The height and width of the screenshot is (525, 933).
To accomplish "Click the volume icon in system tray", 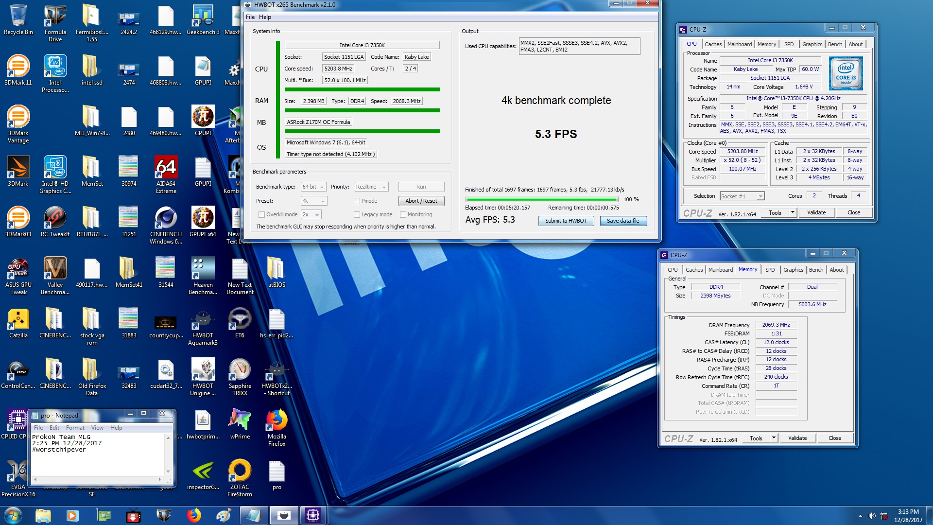I will (872, 516).
